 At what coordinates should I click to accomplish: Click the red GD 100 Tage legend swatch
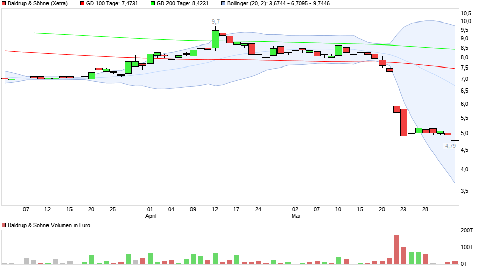pos(82,4)
